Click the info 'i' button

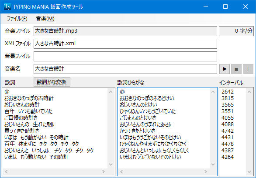(x=248, y=69)
